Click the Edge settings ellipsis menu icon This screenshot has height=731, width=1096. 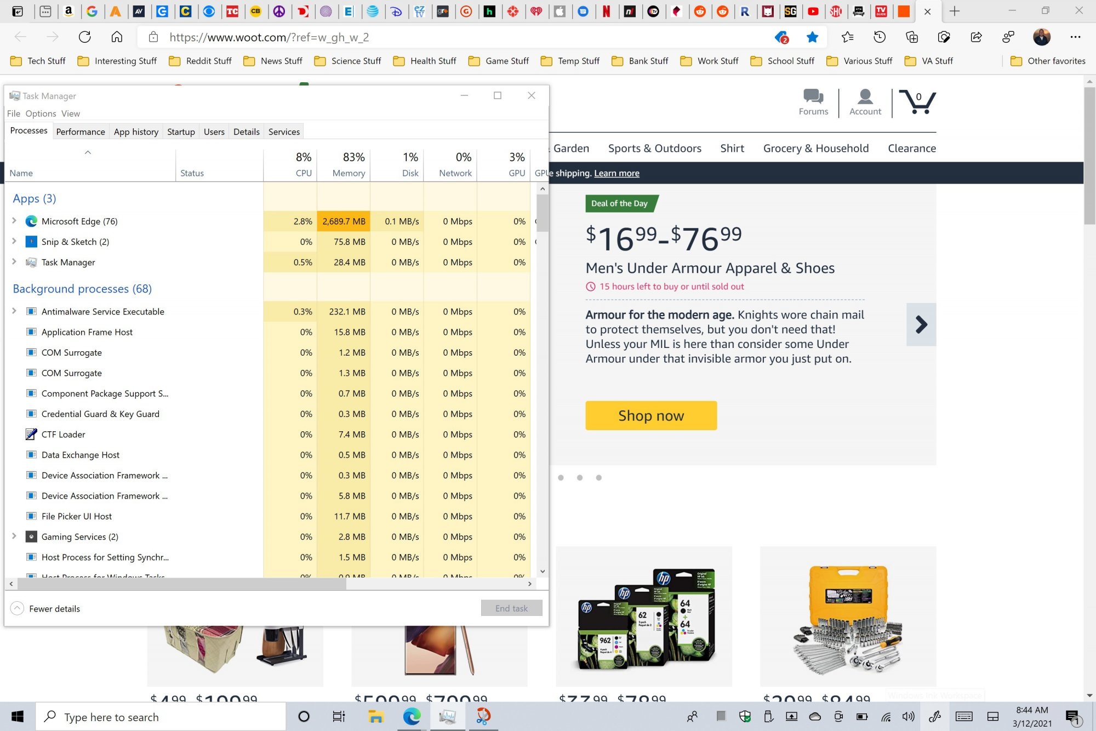click(1075, 37)
